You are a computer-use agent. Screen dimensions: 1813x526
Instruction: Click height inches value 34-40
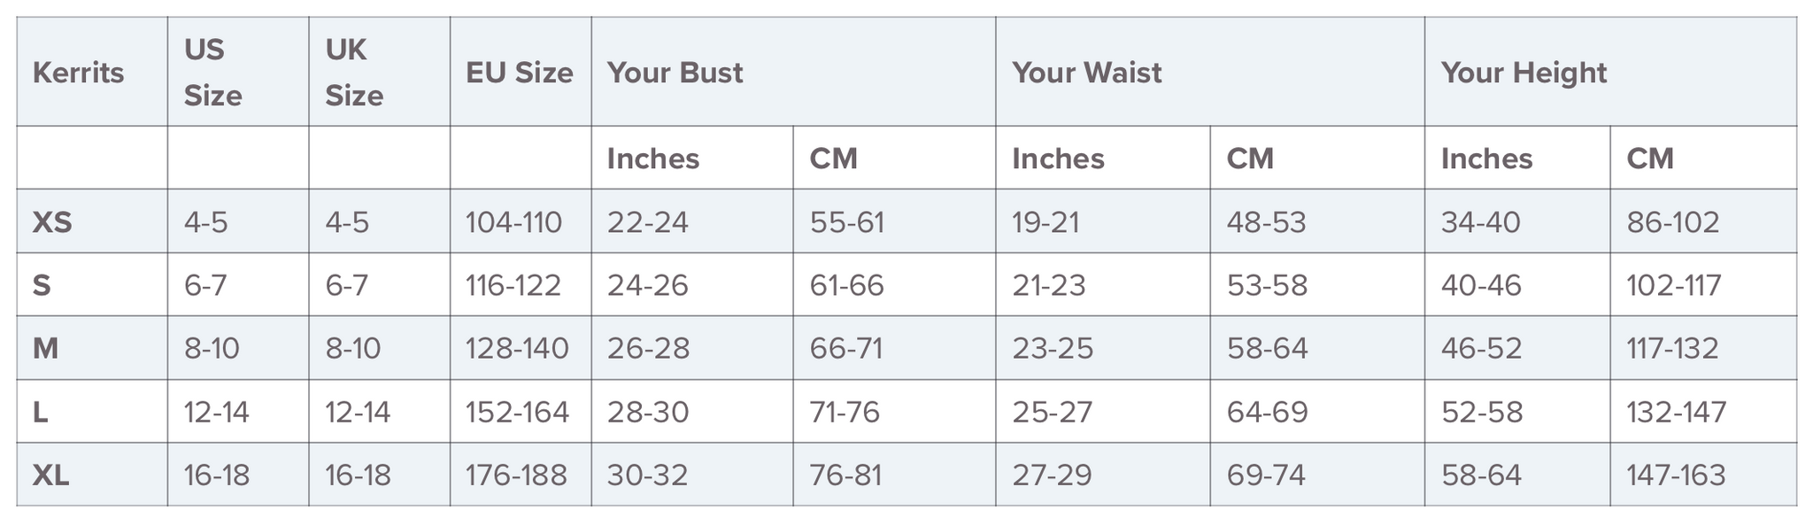tap(1481, 221)
